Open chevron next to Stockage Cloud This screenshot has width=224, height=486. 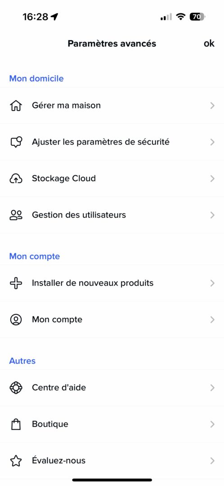[x=212, y=179]
